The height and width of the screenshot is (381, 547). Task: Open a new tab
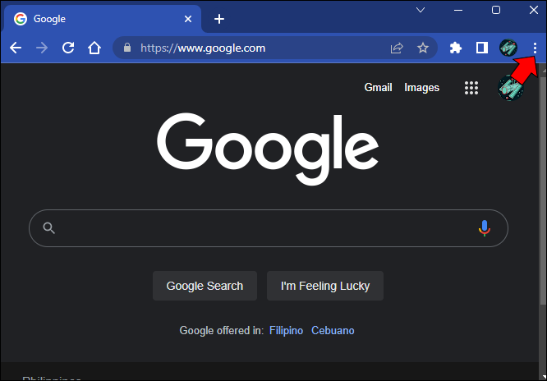218,19
